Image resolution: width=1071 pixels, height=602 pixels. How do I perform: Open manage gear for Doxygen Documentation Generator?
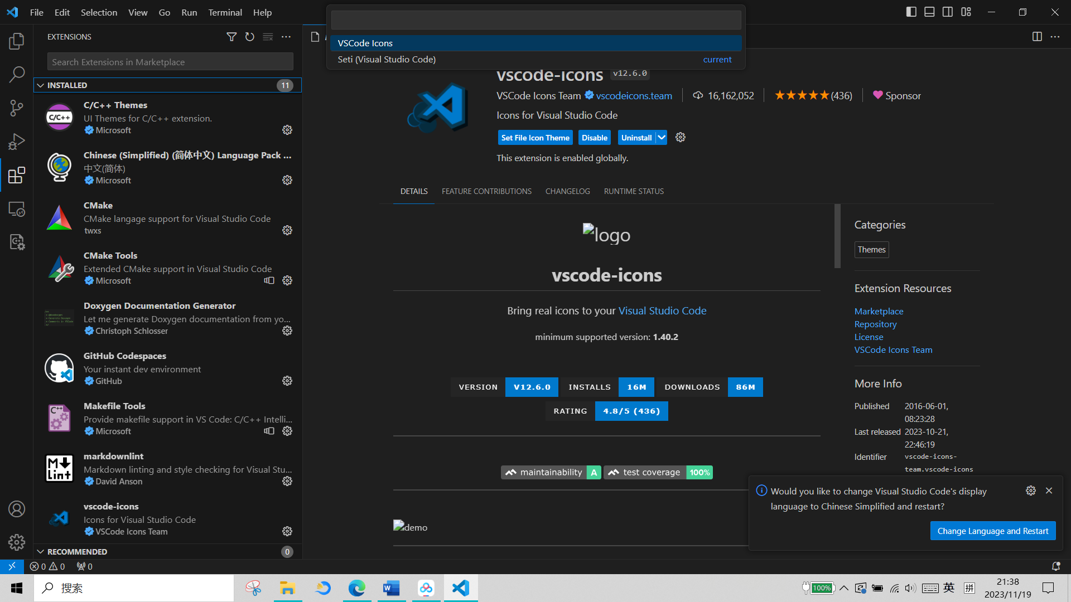tap(287, 331)
